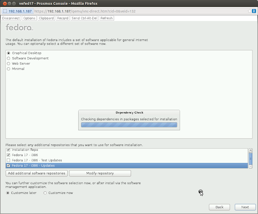Screen dimensions: 258x214
Task: Click the Modify repository button
Action: coord(100,173)
